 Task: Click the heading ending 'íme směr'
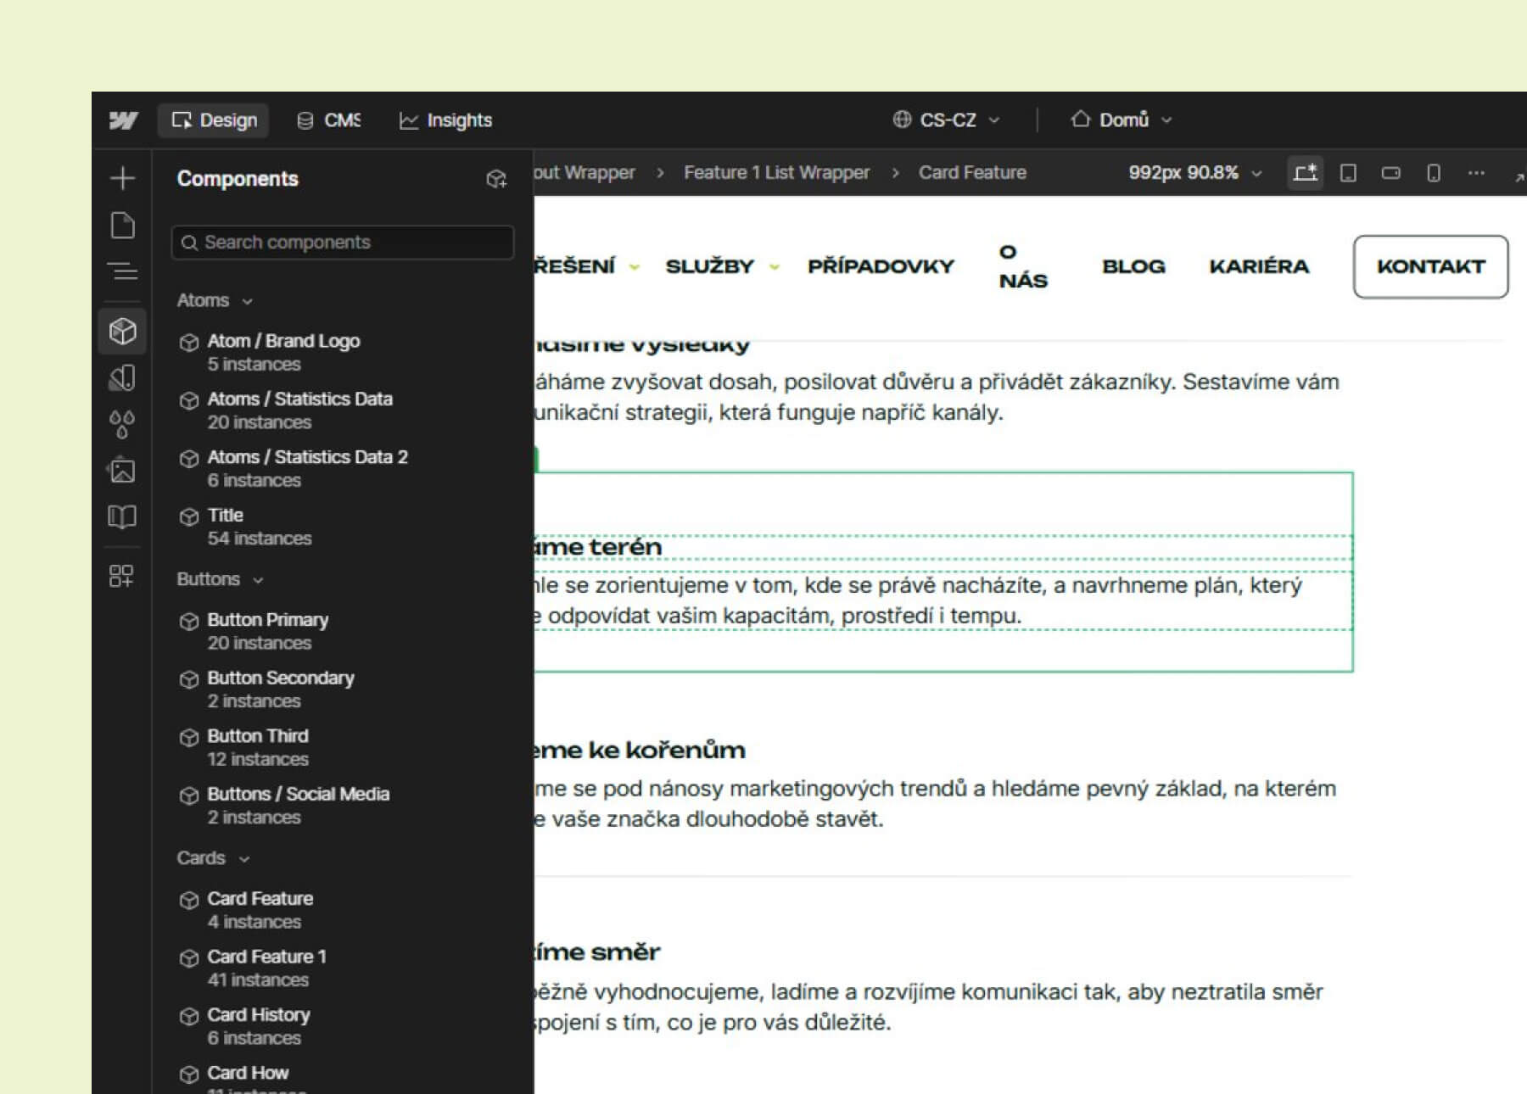pos(597,952)
